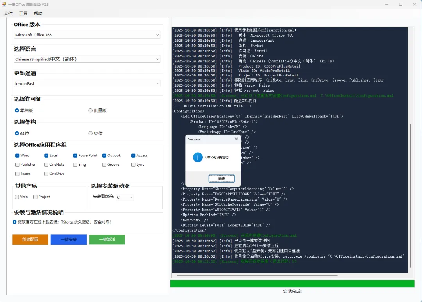This screenshot has height=302, width=422.
Task: Click the Office安装成功! message text
Action: (217, 157)
